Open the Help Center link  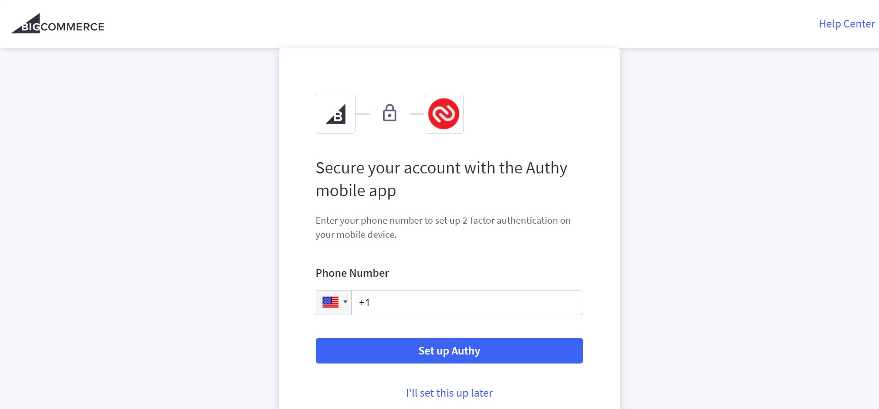click(846, 24)
